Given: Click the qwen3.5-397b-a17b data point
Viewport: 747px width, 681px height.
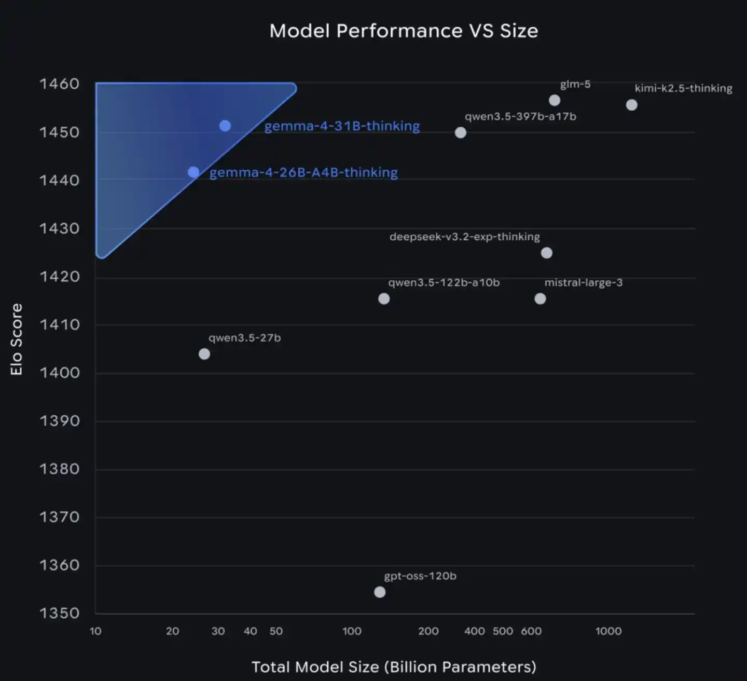Looking at the screenshot, I should 460,132.
